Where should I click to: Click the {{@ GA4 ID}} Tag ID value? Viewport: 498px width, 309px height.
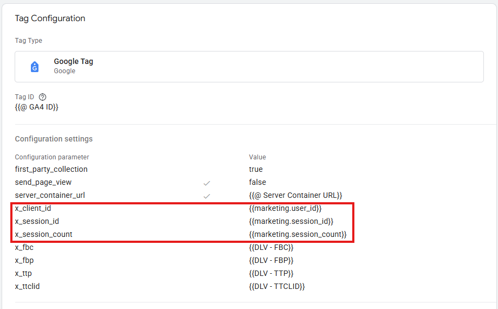click(36, 107)
